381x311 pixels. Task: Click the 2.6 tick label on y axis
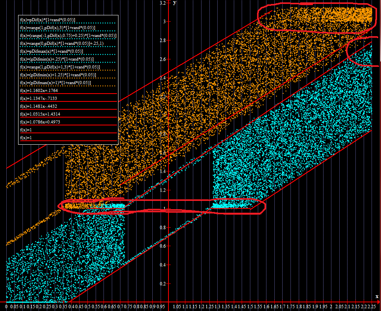click(x=163, y=59)
